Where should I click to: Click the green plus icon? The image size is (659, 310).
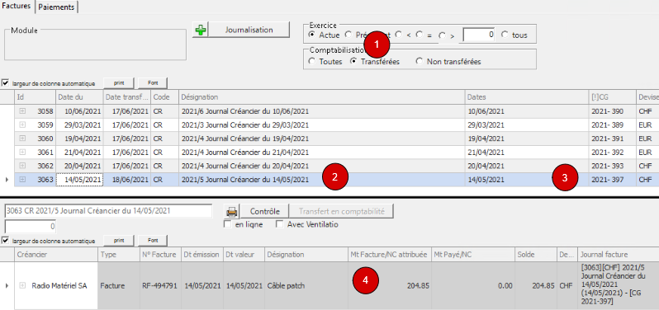(201, 31)
